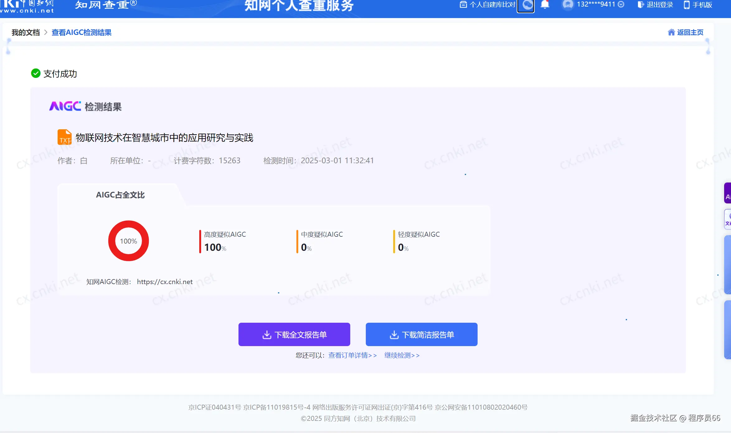731x433 pixels.
Task: Click 下载简洁报告单 button
Action: (x=422, y=335)
